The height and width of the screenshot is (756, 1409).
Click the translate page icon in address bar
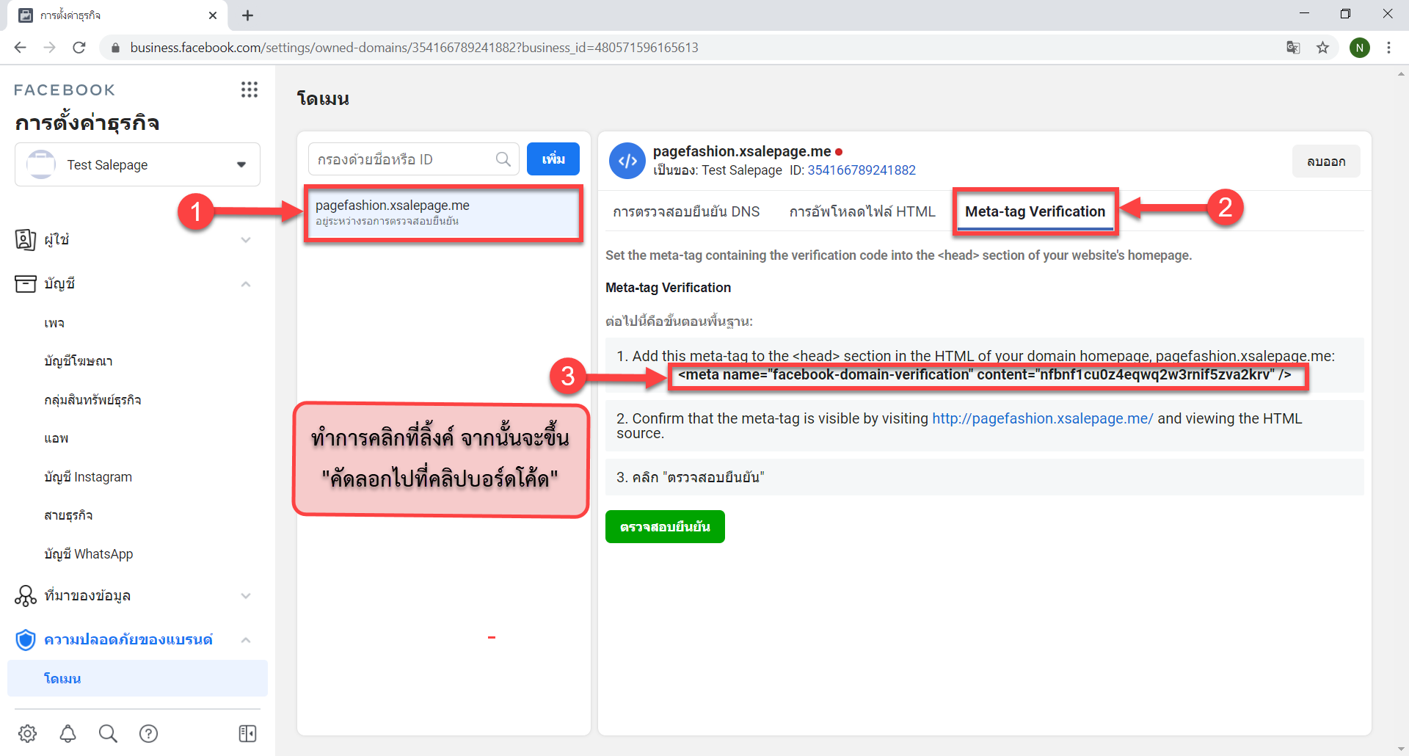pos(1293,48)
